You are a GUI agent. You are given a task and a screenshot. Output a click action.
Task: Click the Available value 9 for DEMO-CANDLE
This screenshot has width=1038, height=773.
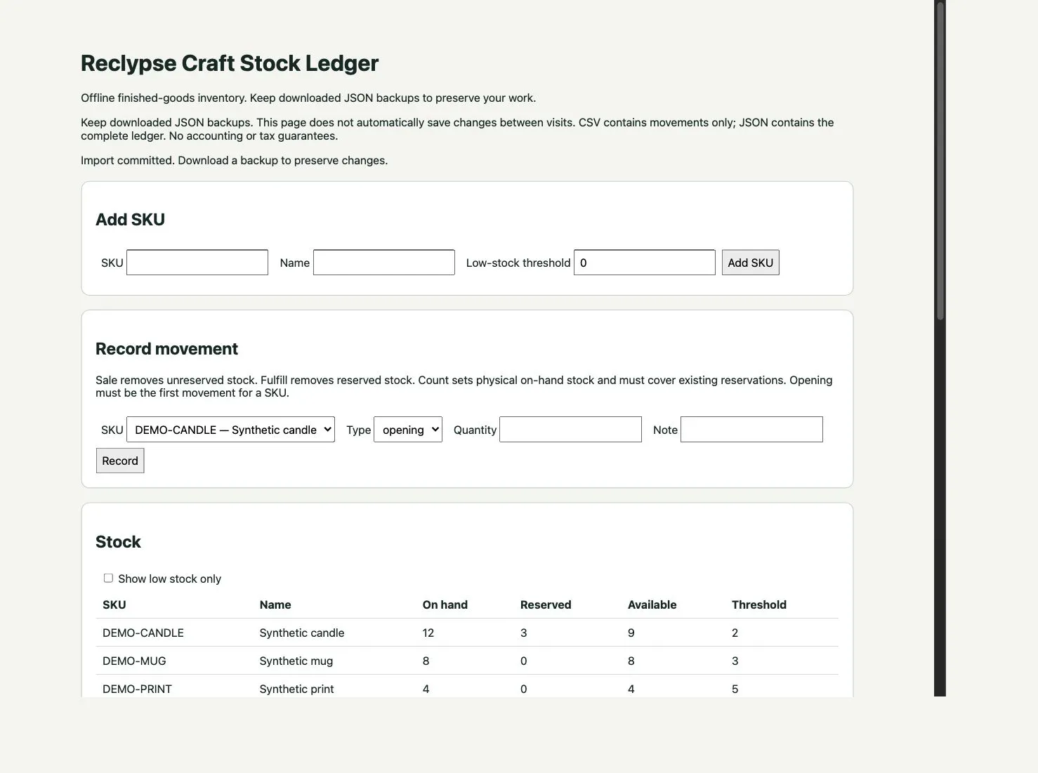coord(631,633)
